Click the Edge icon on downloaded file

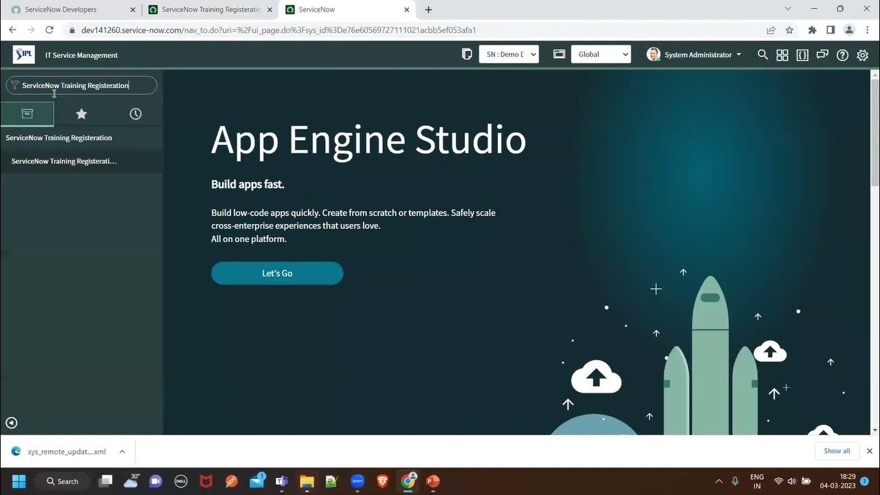point(16,451)
